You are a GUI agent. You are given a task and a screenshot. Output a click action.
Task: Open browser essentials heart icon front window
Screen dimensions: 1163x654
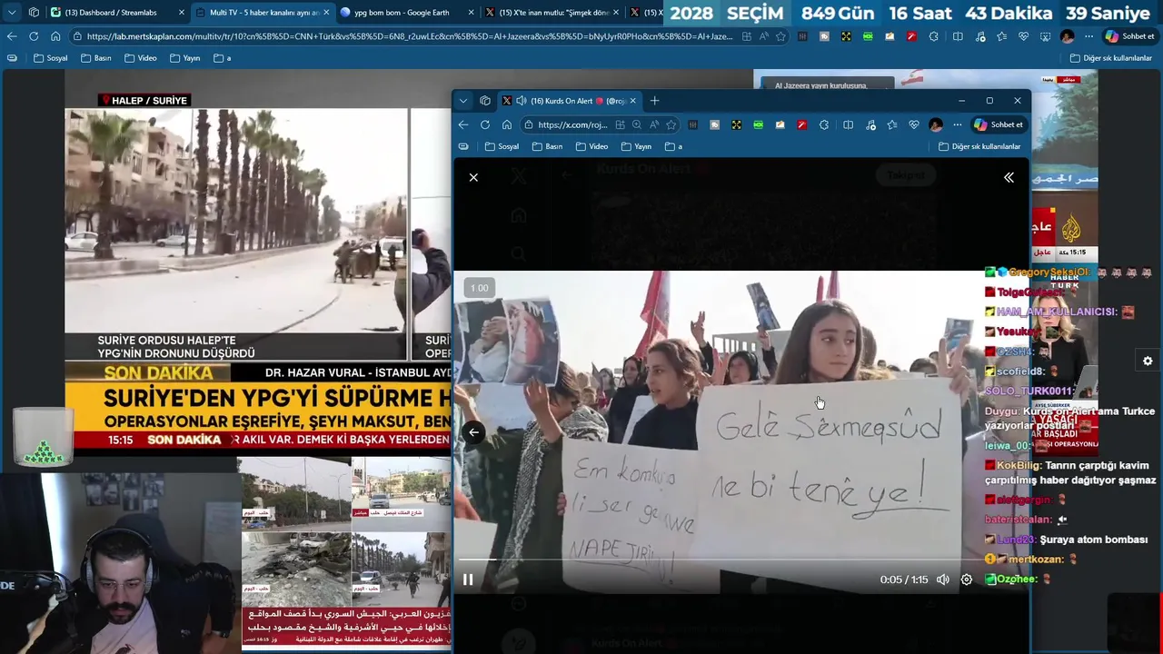pyautogui.click(x=914, y=124)
